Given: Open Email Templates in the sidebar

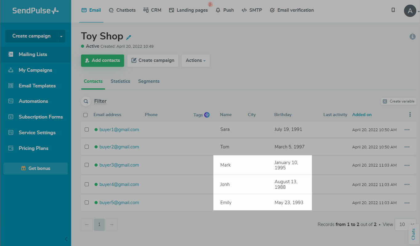Looking at the screenshot, I should 35,86.
